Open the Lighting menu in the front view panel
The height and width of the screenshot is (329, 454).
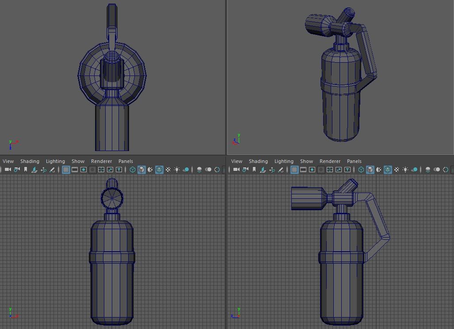click(x=55, y=161)
